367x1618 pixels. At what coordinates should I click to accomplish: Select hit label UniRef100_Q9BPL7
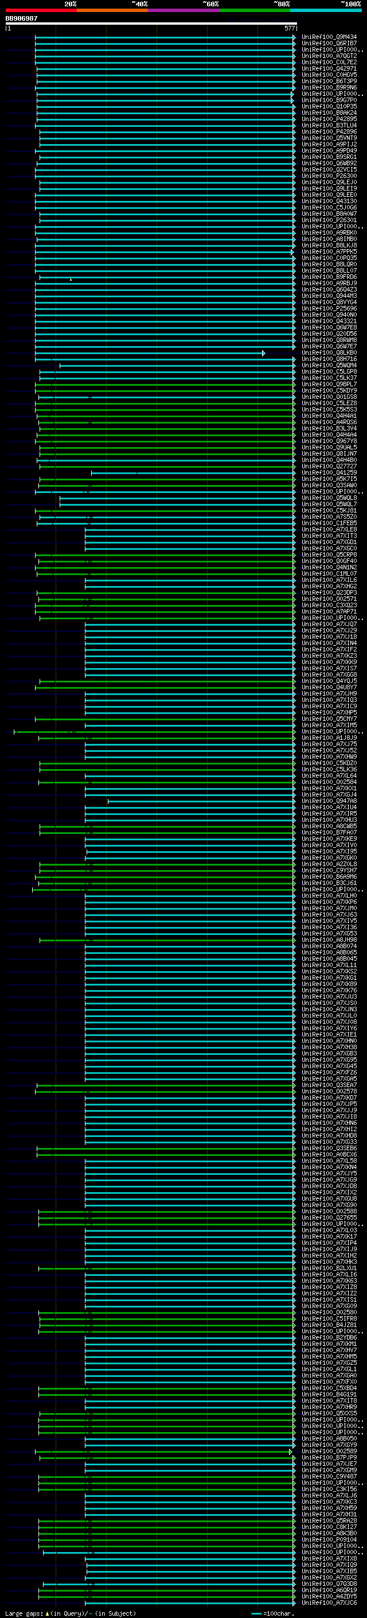(x=329, y=385)
